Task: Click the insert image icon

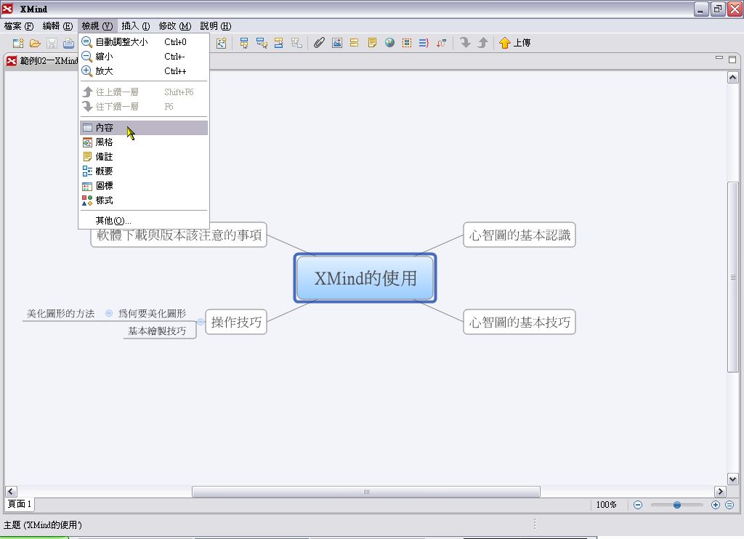Action: [x=337, y=43]
